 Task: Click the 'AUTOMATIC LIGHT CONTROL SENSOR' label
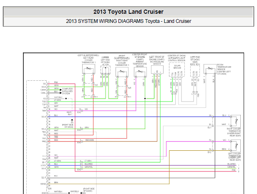pyautogui.click(x=177, y=59)
